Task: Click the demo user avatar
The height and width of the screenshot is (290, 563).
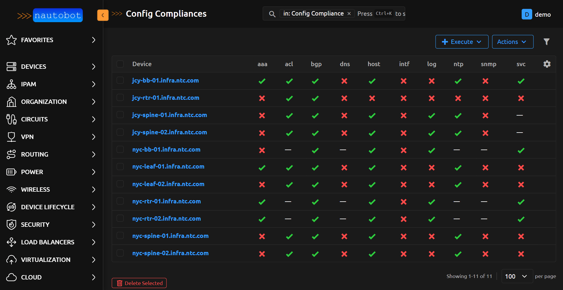Action: point(527,14)
